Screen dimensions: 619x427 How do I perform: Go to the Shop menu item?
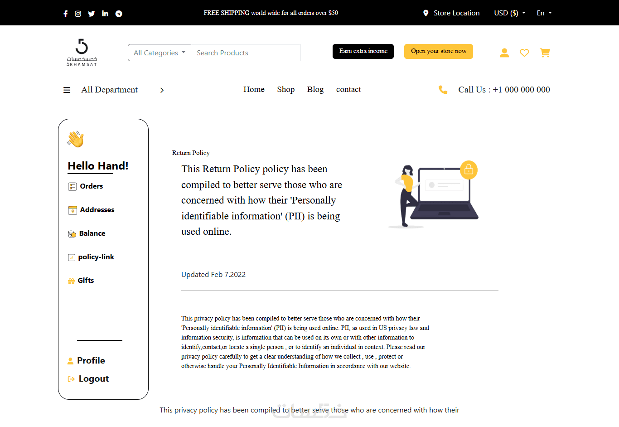click(x=286, y=89)
